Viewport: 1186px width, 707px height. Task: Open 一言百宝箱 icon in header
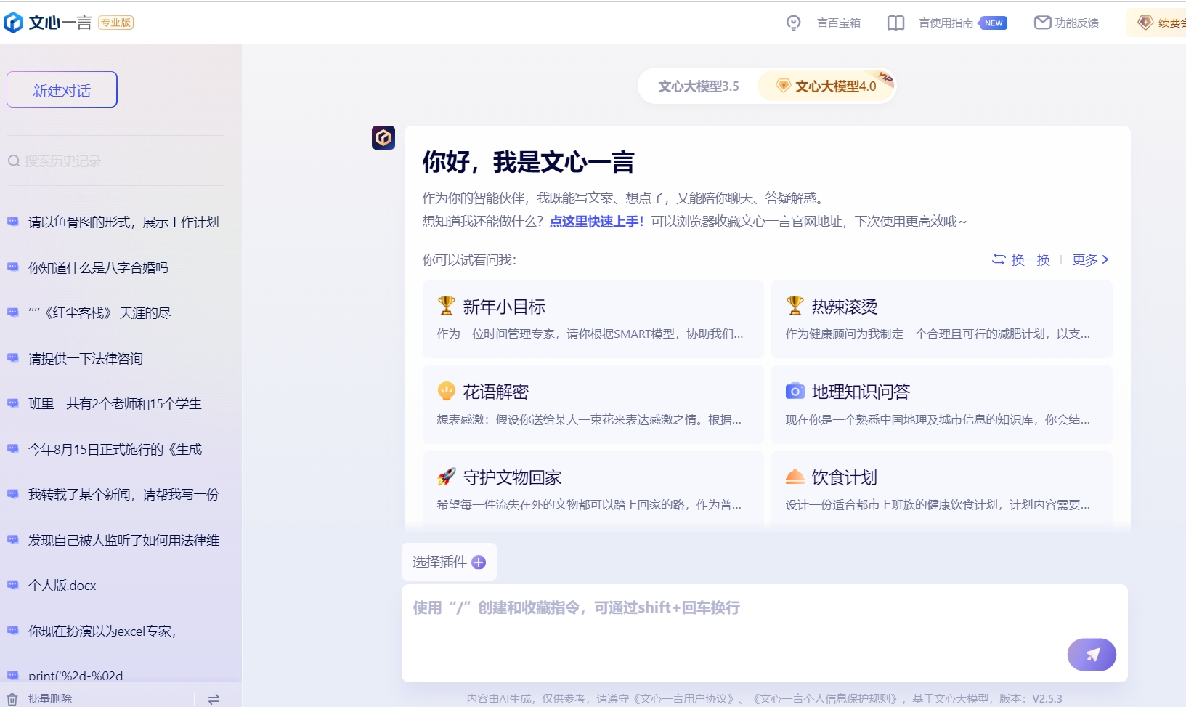click(793, 23)
